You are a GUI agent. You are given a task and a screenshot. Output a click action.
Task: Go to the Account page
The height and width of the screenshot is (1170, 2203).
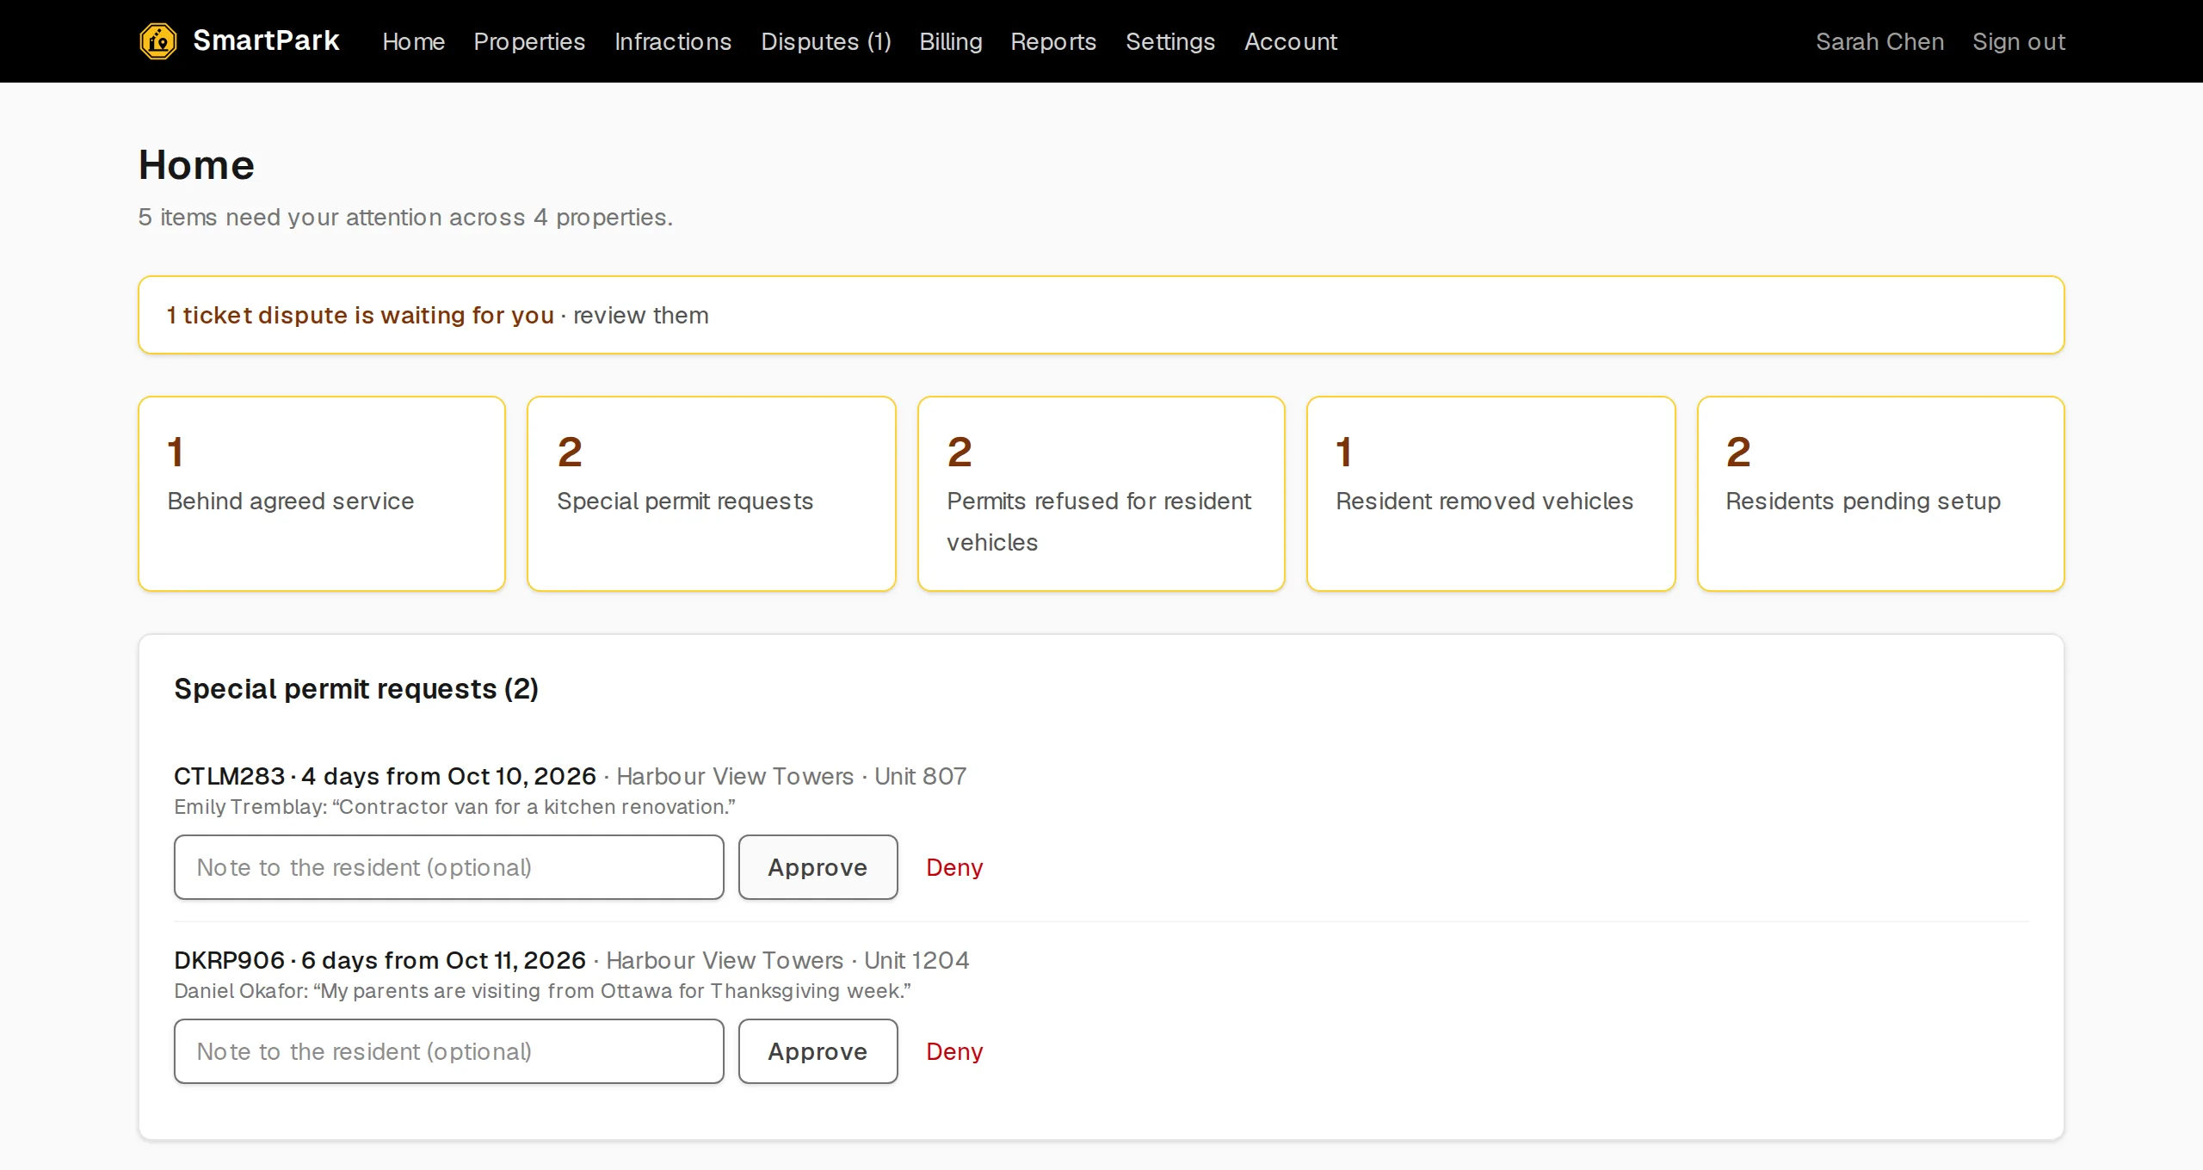pyautogui.click(x=1291, y=41)
